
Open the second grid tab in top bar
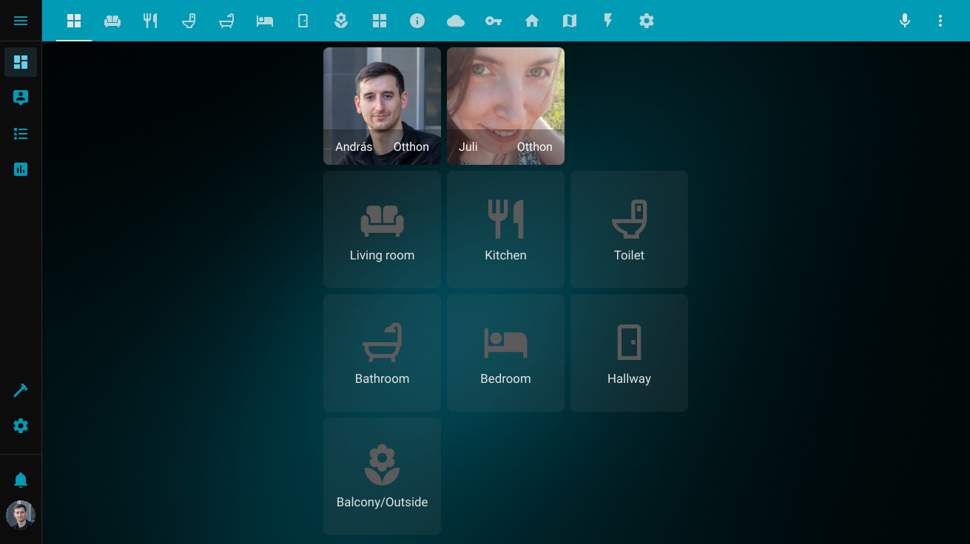380,21
